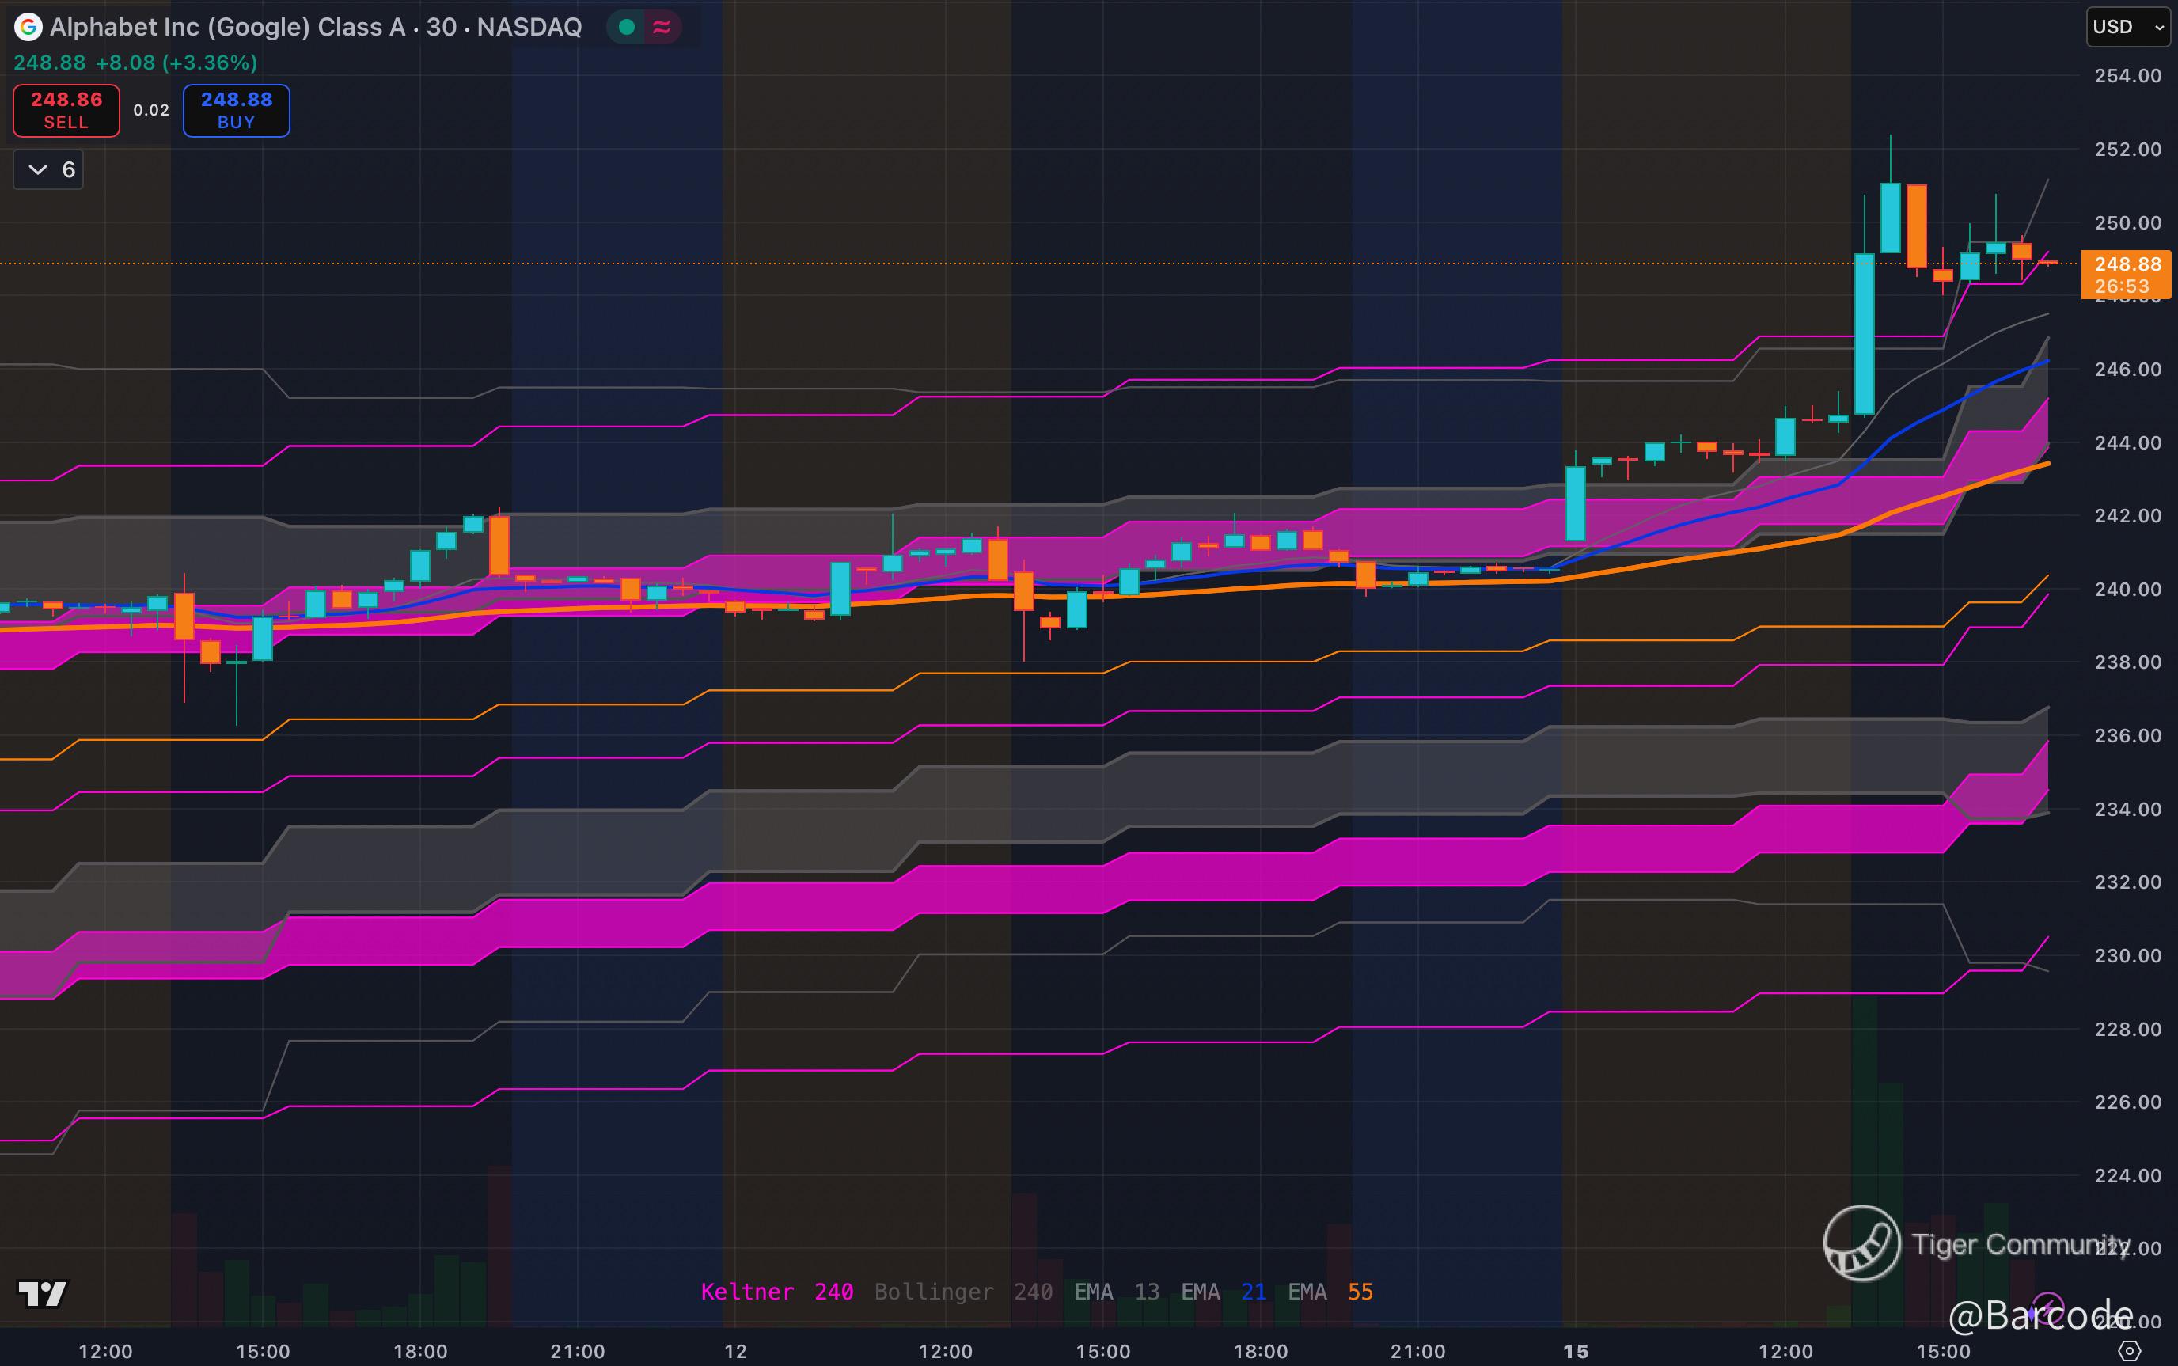Click the TradingView logo in bottom left
This screenshot has height=1366, width=2178.
(43, 1294)
